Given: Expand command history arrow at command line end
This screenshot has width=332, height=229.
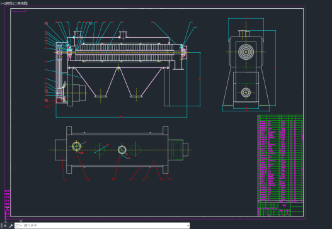Looking at the screenshot, I should click(188, 226).
